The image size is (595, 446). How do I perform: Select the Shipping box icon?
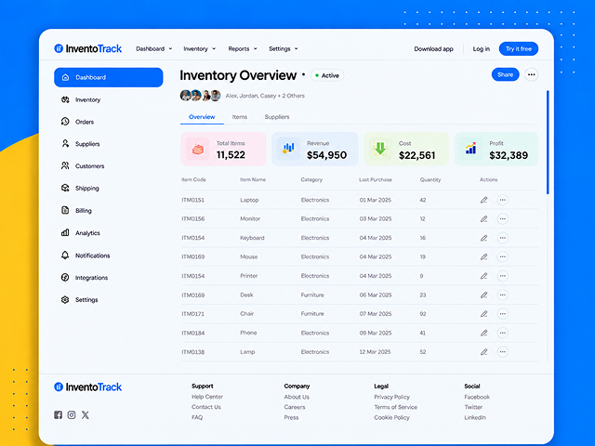(x=65, y=188)
